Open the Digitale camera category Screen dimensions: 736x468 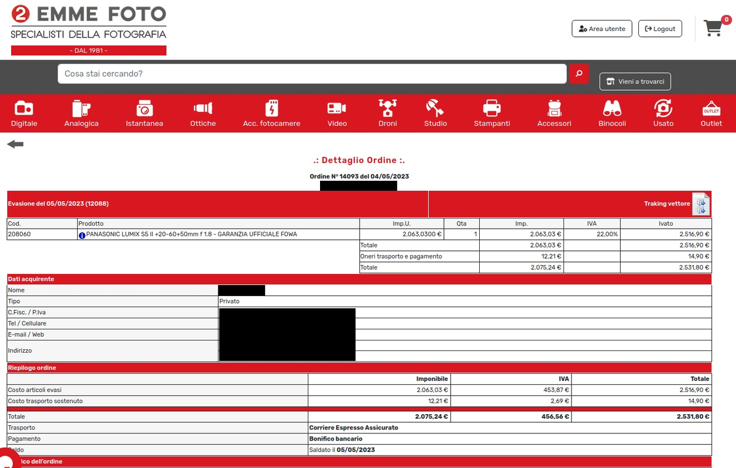(24, 113)
